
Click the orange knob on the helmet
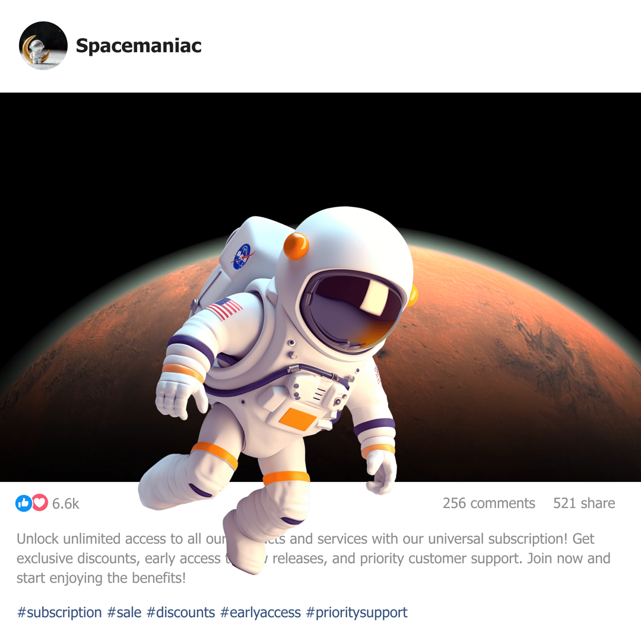(x=296, y=246)
